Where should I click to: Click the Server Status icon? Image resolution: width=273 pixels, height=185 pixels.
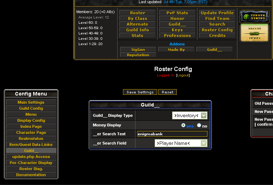click(254, 16)
